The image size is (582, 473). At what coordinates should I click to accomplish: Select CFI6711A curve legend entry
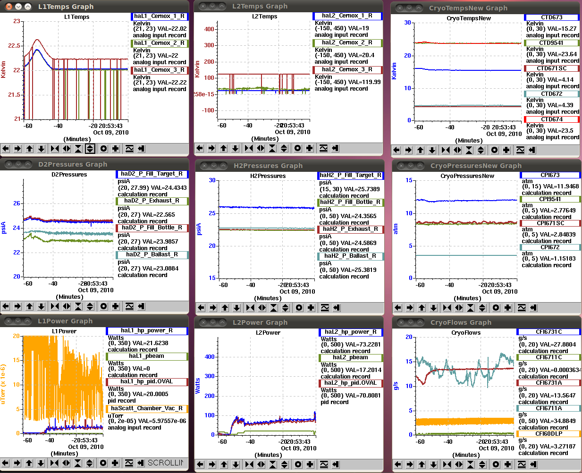coord(548,408)
